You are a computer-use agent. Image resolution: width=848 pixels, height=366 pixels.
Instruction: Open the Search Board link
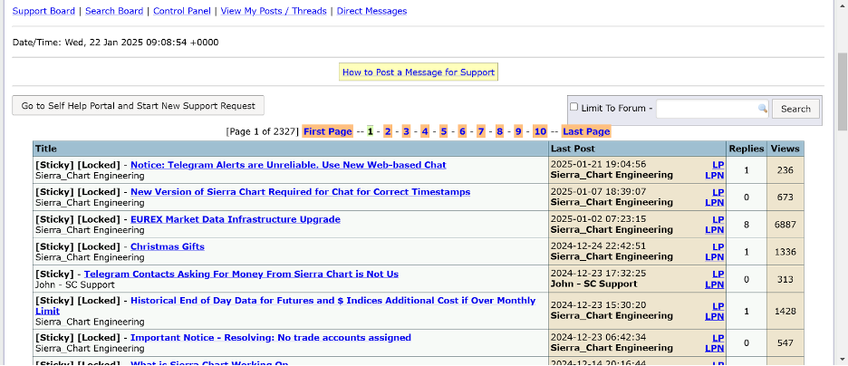(x=114, y=11)
